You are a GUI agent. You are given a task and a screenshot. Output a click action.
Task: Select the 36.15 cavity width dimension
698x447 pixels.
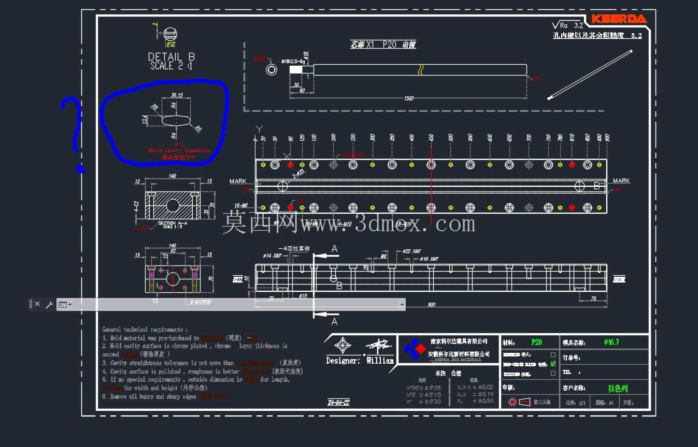coord(177,96)
